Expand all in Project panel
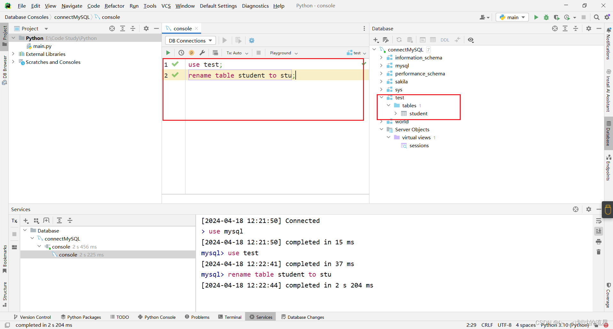613x329 pixels. 123,28
